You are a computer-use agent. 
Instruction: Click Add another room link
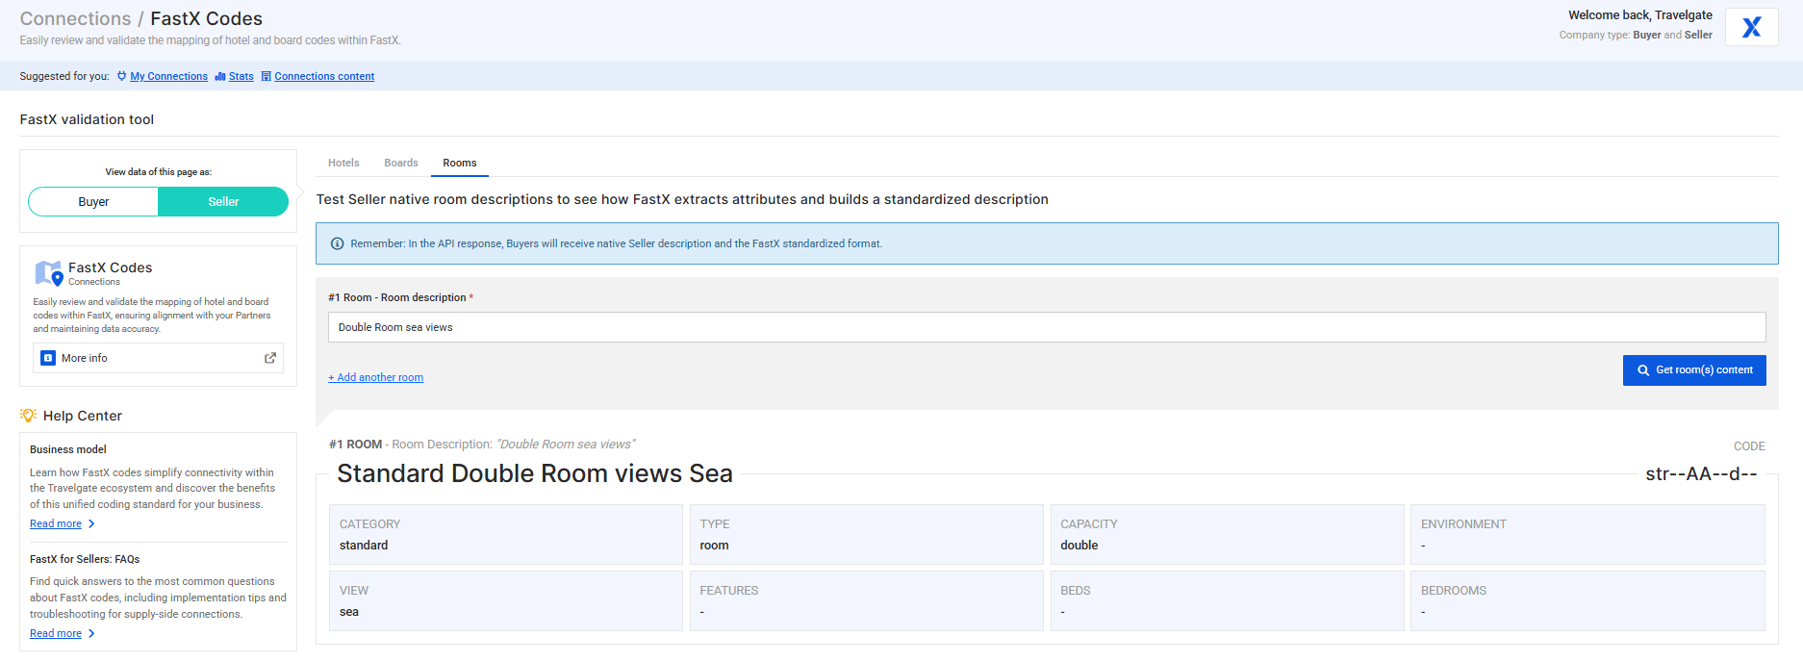coord(375,377)
